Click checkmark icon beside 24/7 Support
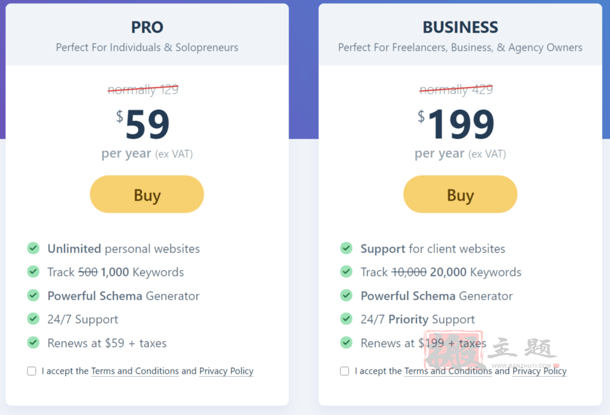 (x=33, y=319)
